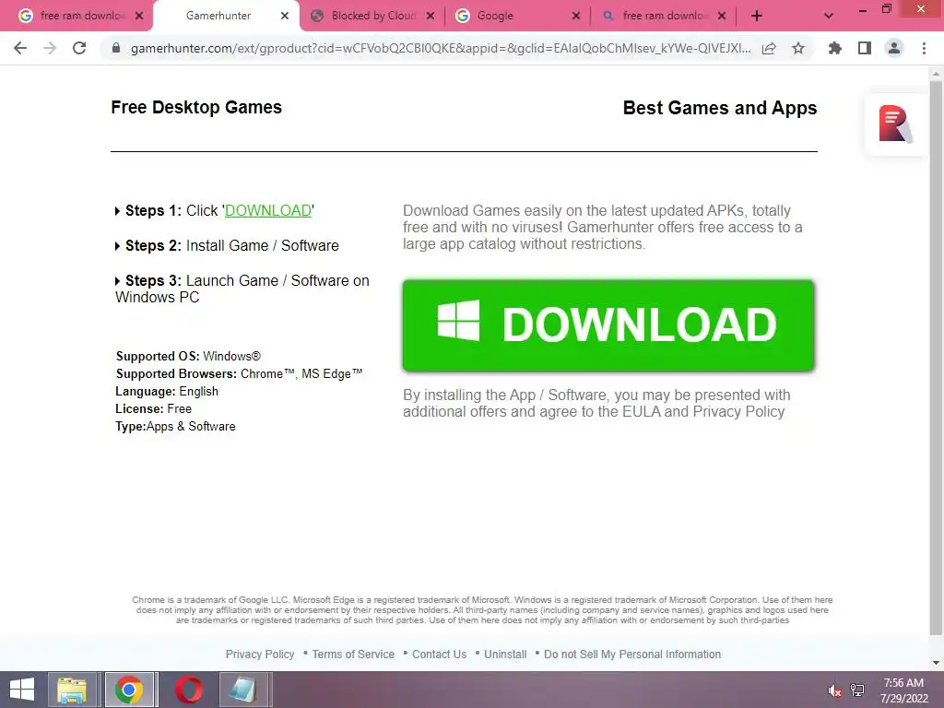Open a new browser tab
This screenshot has width=944, height=708.
pyautogui.click(x=757, y=16)
